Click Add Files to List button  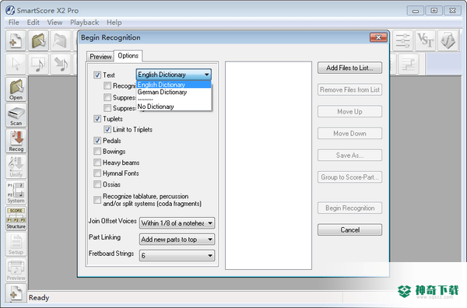click(x=349, y=68)
